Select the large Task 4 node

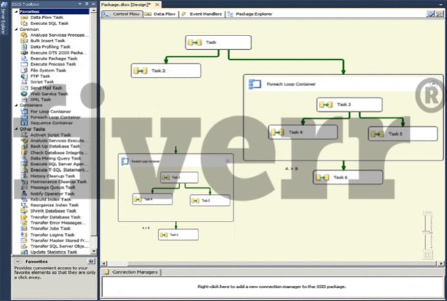coord(303,132)
